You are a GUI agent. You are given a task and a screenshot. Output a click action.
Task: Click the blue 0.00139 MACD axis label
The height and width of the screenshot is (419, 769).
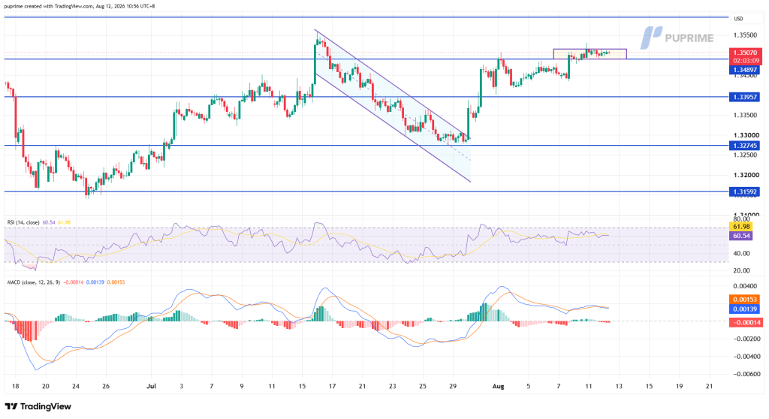744,309
